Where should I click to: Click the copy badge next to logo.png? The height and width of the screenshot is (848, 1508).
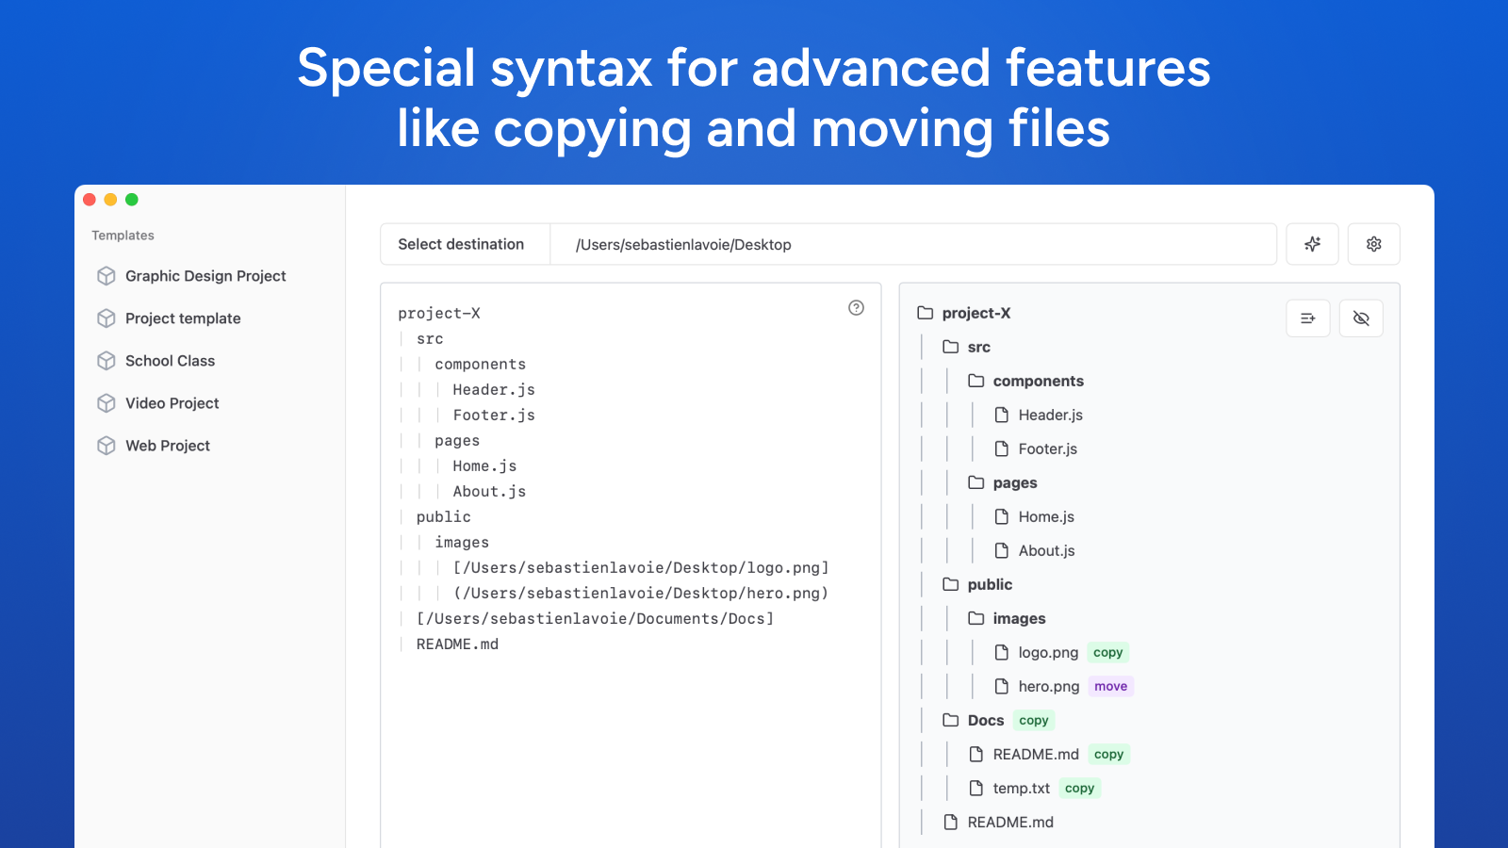point(1107,652)
